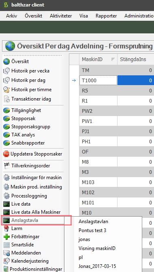Click the green plus Förbättringar icon
Screen dimensions: 154x272
point(6,237)
